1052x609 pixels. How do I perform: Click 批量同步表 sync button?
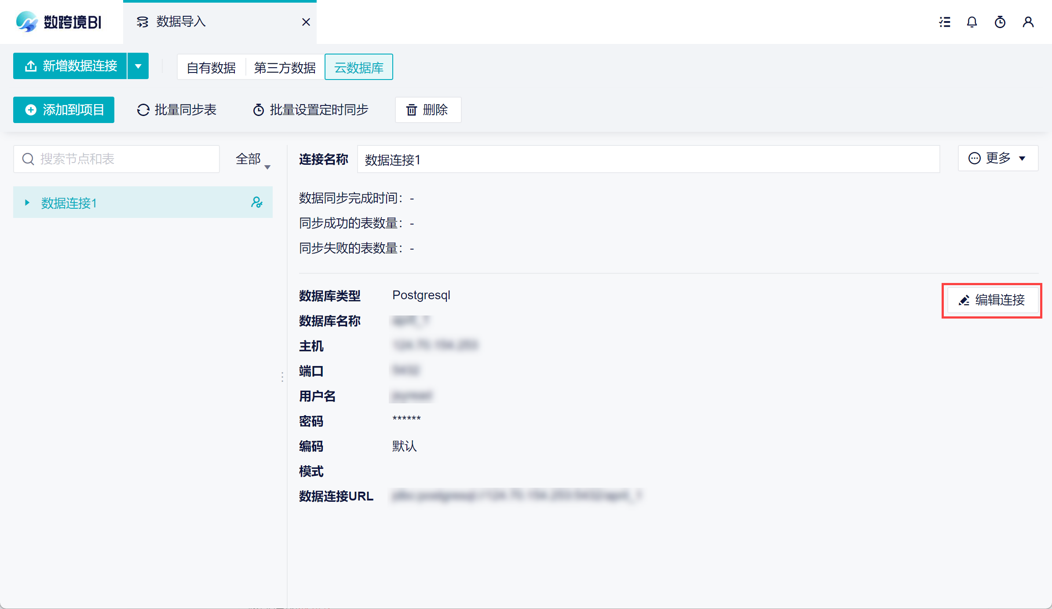pyautogui.click(x=177, y=110)
